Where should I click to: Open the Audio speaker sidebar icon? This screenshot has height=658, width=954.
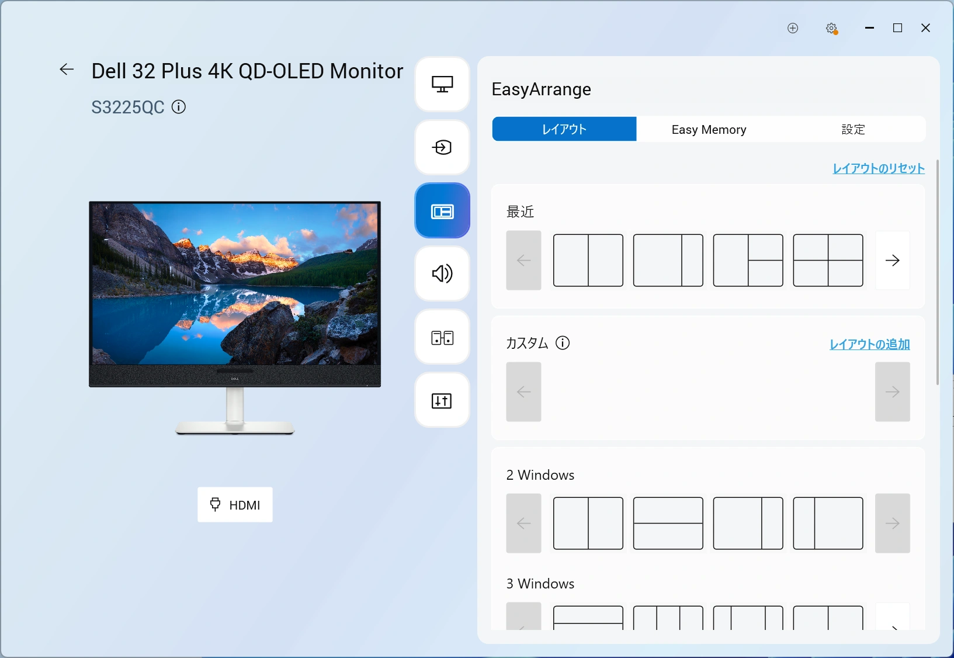coord(442,273)
